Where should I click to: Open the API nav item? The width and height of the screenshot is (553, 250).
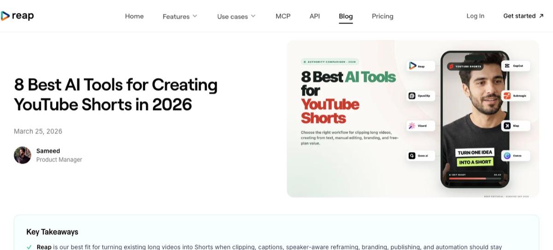point(315,16)
